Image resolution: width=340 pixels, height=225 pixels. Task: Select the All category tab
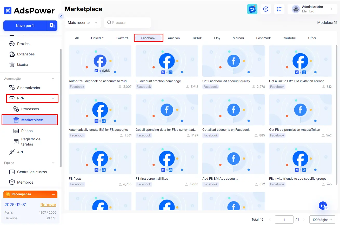(77, 38)
